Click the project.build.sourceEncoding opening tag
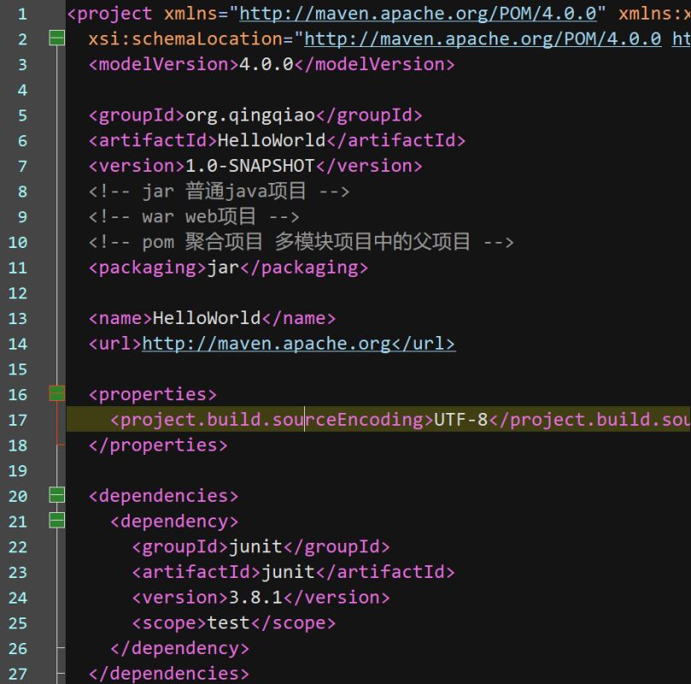Screen dimensions: 691x684 point(272,421)
